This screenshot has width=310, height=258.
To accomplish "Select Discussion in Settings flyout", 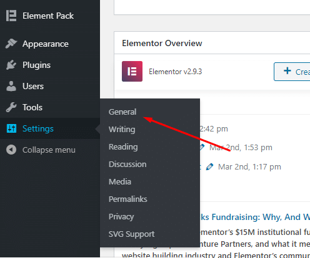I will tap(127, 165).
